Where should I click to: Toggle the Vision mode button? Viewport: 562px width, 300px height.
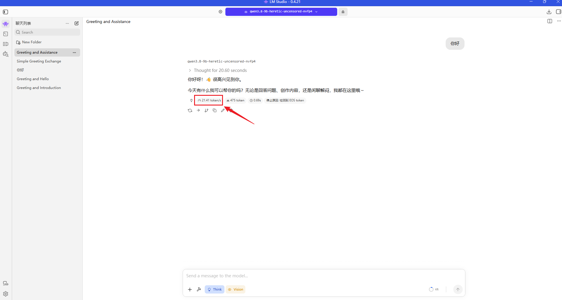(x=236, y=289)
